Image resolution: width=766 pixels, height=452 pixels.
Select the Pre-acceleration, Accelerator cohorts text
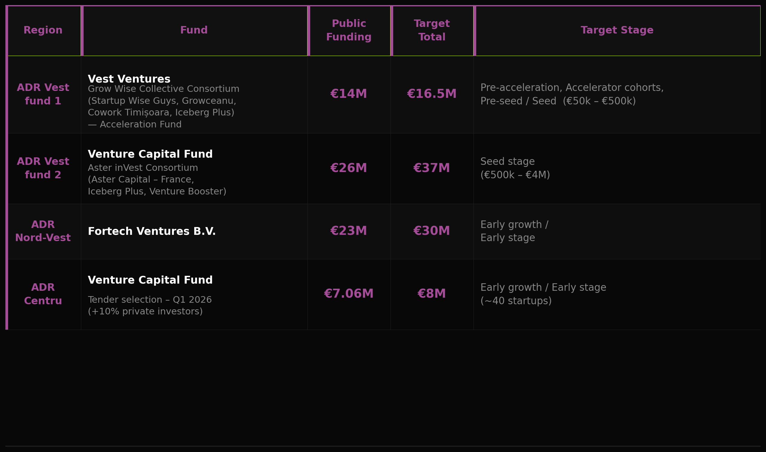(572, 88)
